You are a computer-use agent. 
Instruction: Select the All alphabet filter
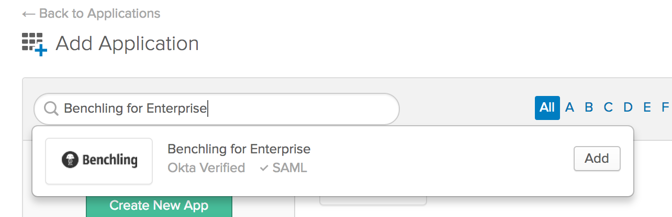pyautogui.click(x=547, y=107)
